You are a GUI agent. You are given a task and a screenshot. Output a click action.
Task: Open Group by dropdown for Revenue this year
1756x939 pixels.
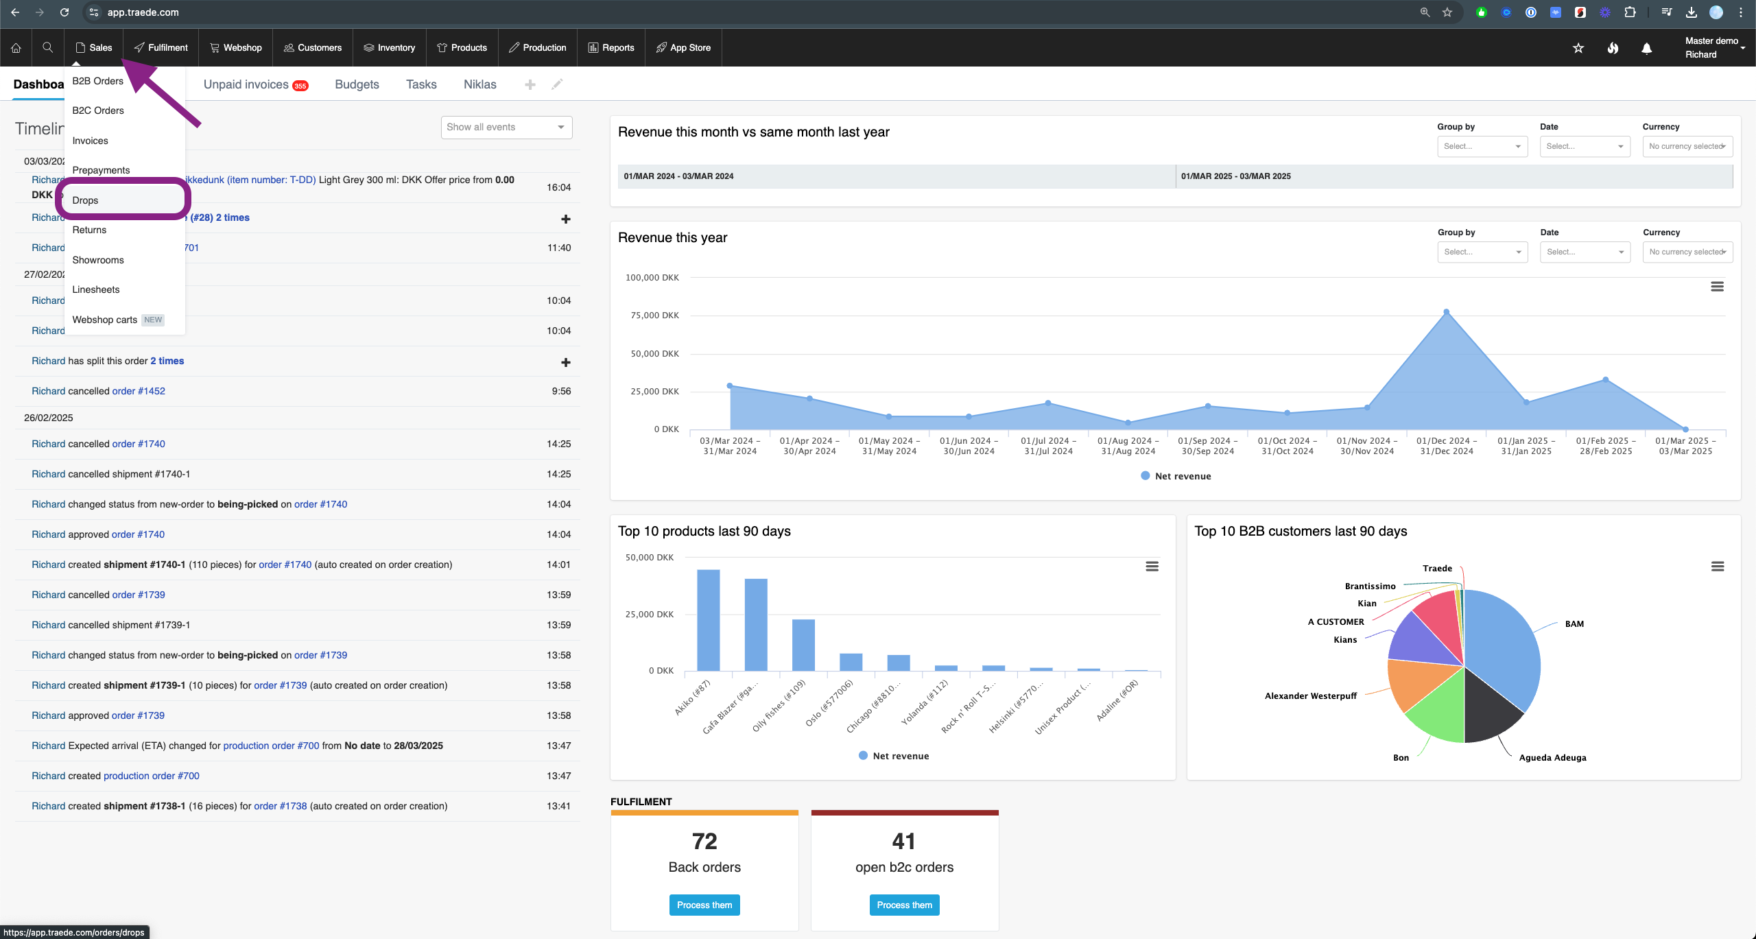click(x=1482, y=252)
